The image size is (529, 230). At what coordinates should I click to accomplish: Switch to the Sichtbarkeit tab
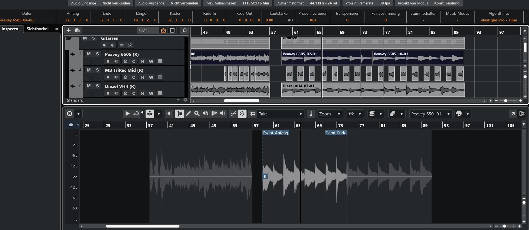(38, 29)
